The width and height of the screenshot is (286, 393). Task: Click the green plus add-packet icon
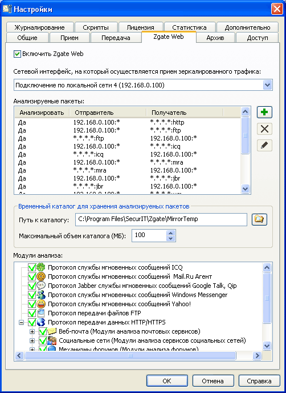tap(264, 113)
